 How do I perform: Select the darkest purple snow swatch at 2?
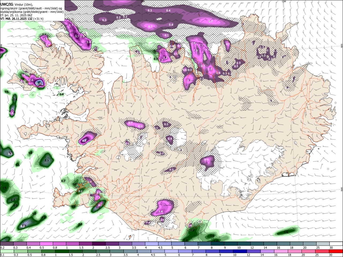99,244
